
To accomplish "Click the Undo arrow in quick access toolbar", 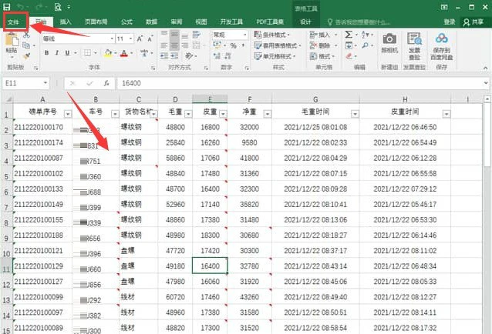I will (20, 7).
